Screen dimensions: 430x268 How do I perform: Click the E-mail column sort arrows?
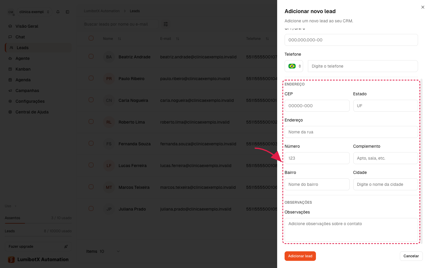click(x=178, y=39)
